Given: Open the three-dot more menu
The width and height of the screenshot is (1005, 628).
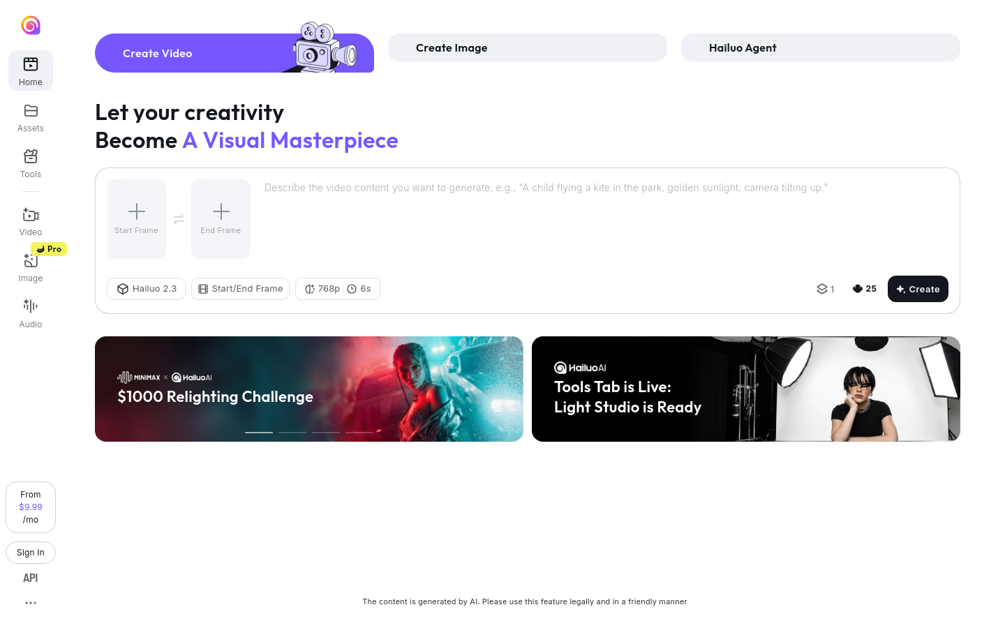Looking at the screenshot, I should coord(31,603).
